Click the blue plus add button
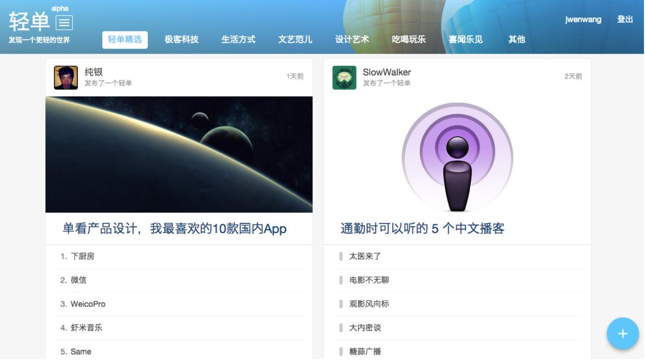 (623, 334)
